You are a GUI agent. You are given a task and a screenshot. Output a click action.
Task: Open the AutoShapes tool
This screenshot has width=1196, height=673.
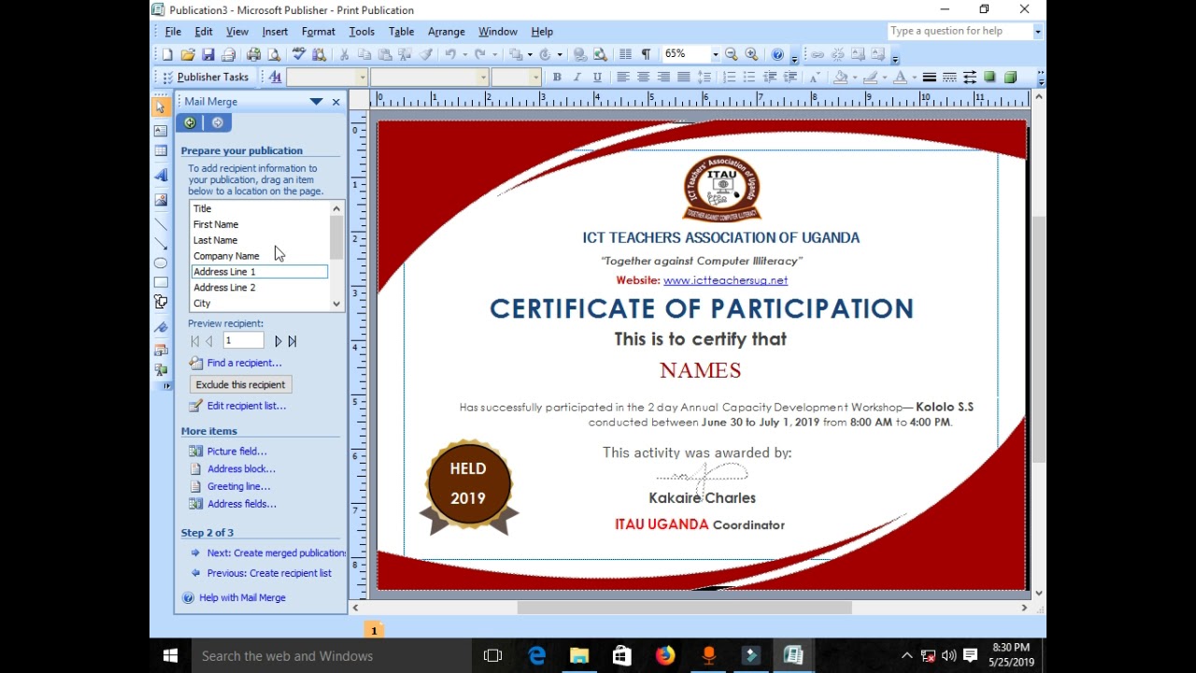(161, 302)
